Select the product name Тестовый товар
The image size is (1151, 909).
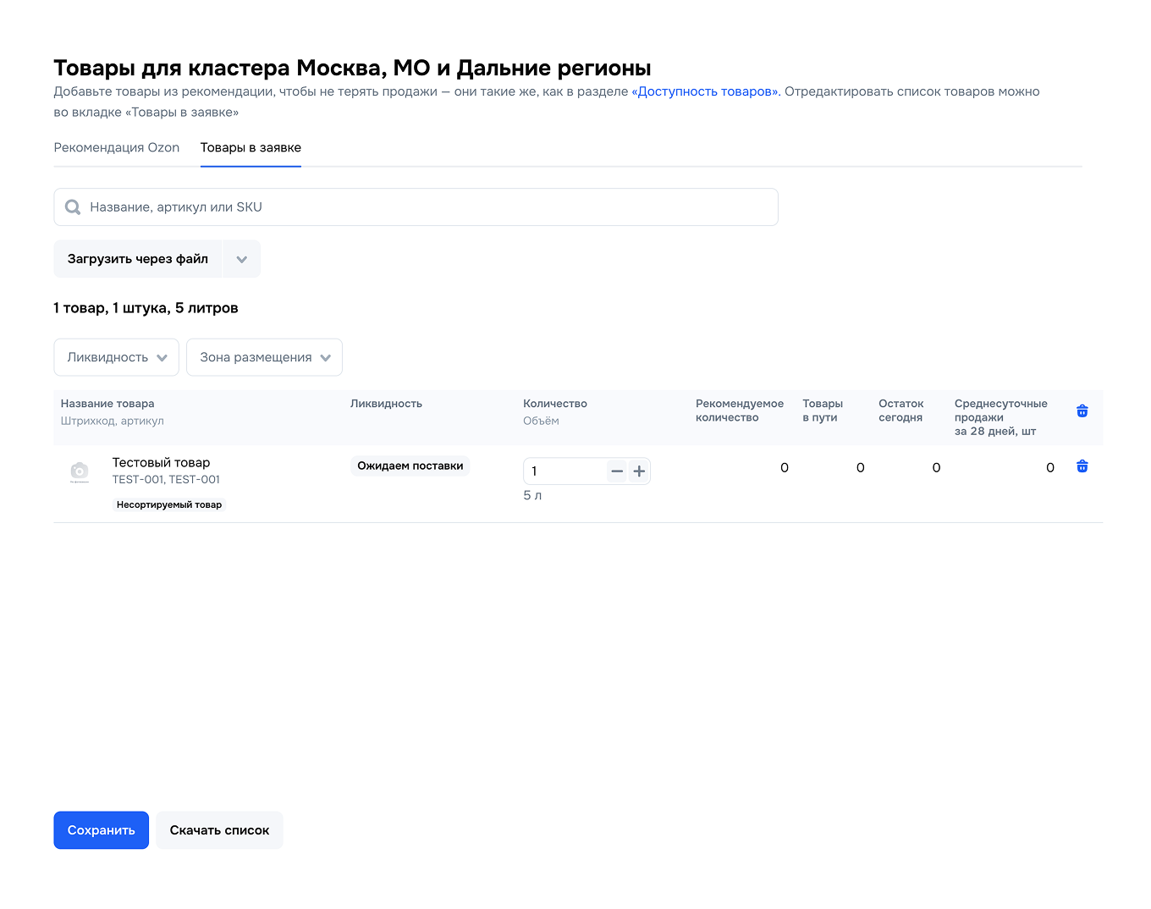tap(161, 462)
